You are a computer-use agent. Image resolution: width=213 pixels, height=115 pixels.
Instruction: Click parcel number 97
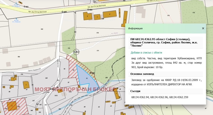[68, 82]
